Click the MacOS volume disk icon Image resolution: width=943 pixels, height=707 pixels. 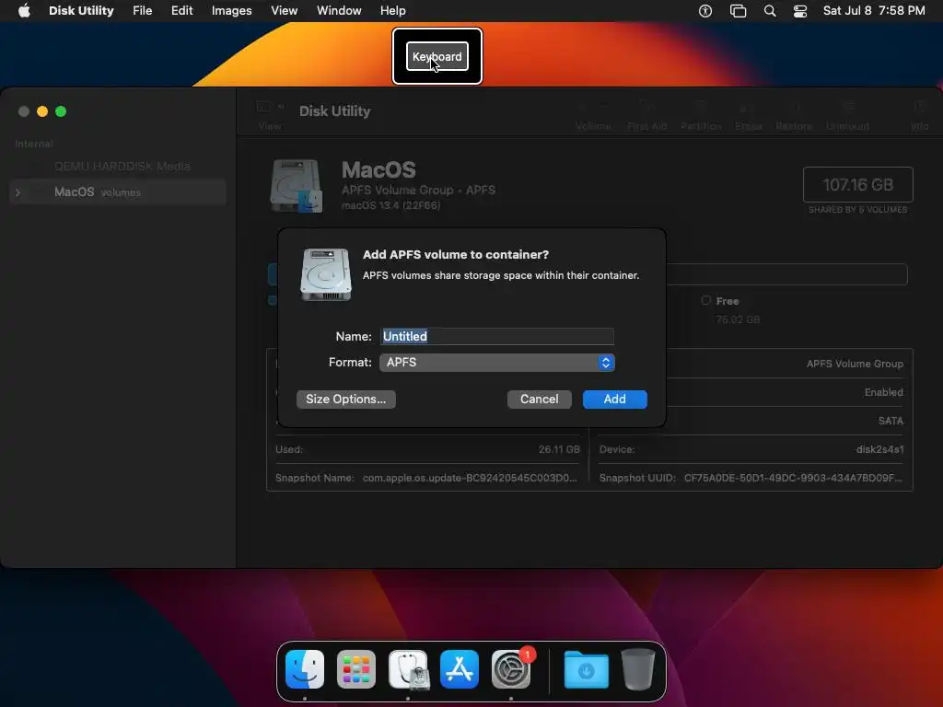pyautogui.click(x=297, y=186)
